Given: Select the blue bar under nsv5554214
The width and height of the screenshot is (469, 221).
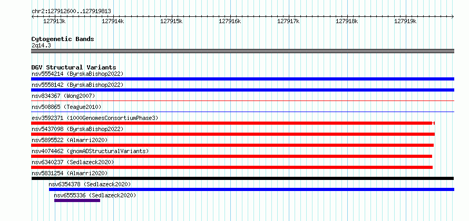Looking at the screenshot, I should coord(242,79).
